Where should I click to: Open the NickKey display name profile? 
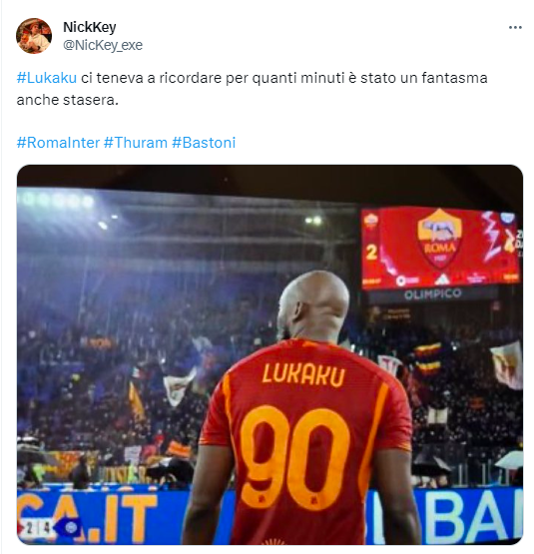tap(90, 27)
